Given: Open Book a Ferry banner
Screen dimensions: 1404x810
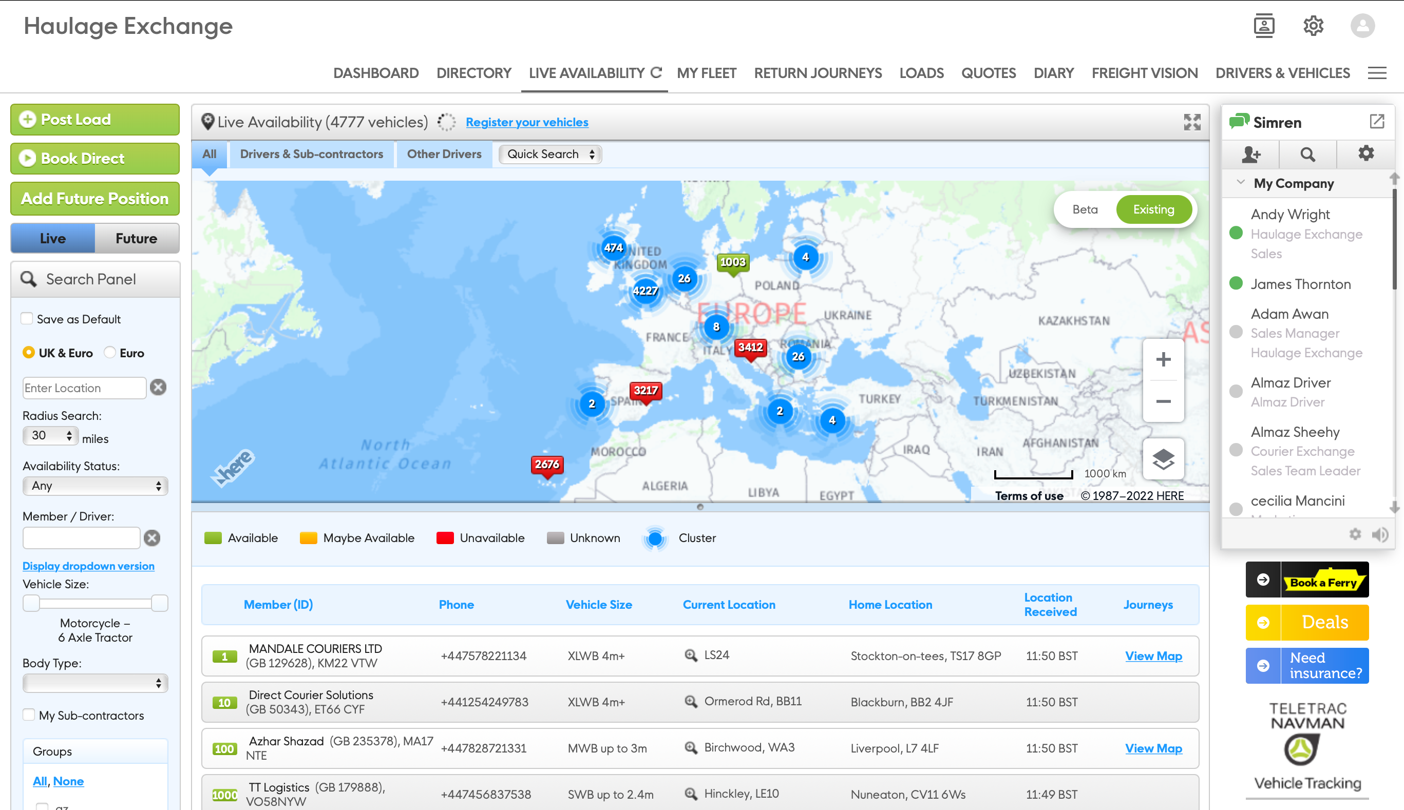Looking at the screenshot, I should coord(1306,580).
